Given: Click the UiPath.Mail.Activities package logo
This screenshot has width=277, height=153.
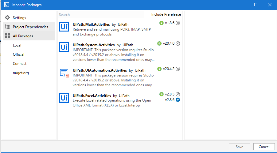Looking at the screenshot, I should pos(64,27).
